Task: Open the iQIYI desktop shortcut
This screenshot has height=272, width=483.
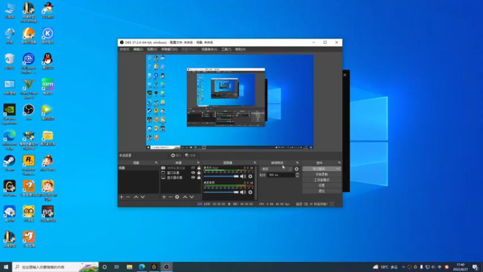Action: coord(48,86)
